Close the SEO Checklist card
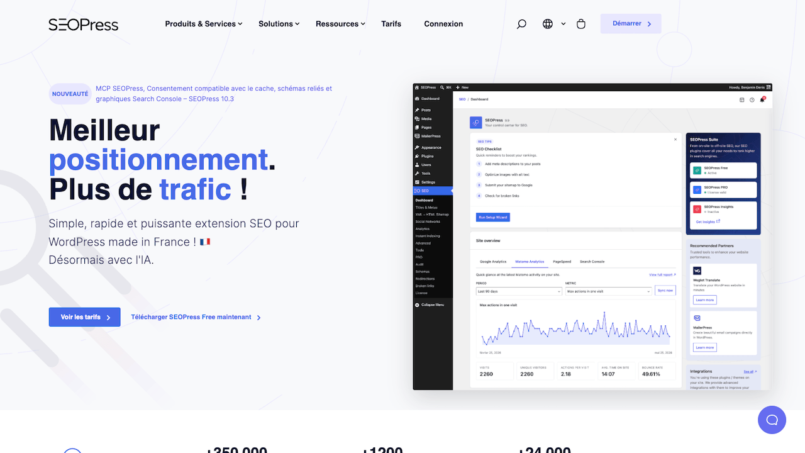 pyautogui.click(x=675, y=139)
